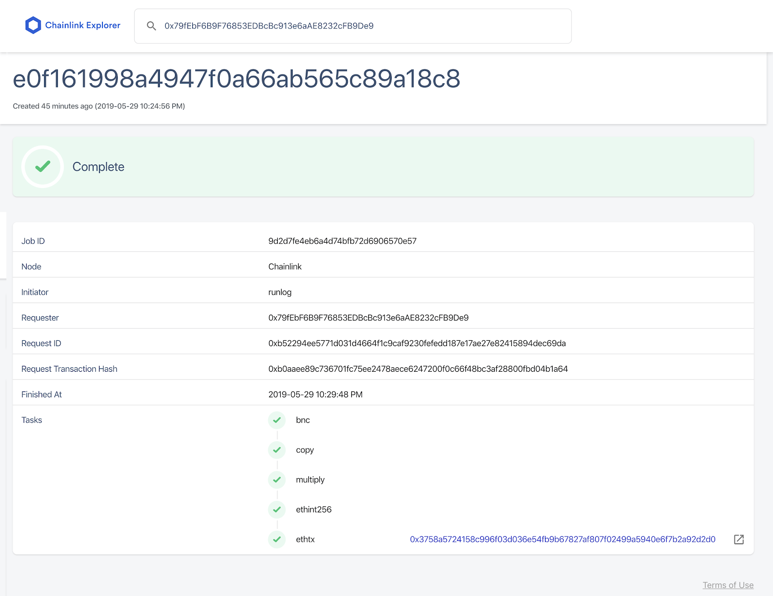
Task: Select the Request Transaction Hash label
Action: pyautogui.click(x=69, y=369)
